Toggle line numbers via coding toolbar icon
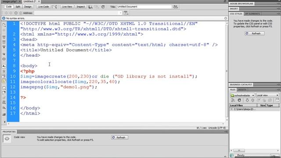281x158 pixels. pos(4,66)
